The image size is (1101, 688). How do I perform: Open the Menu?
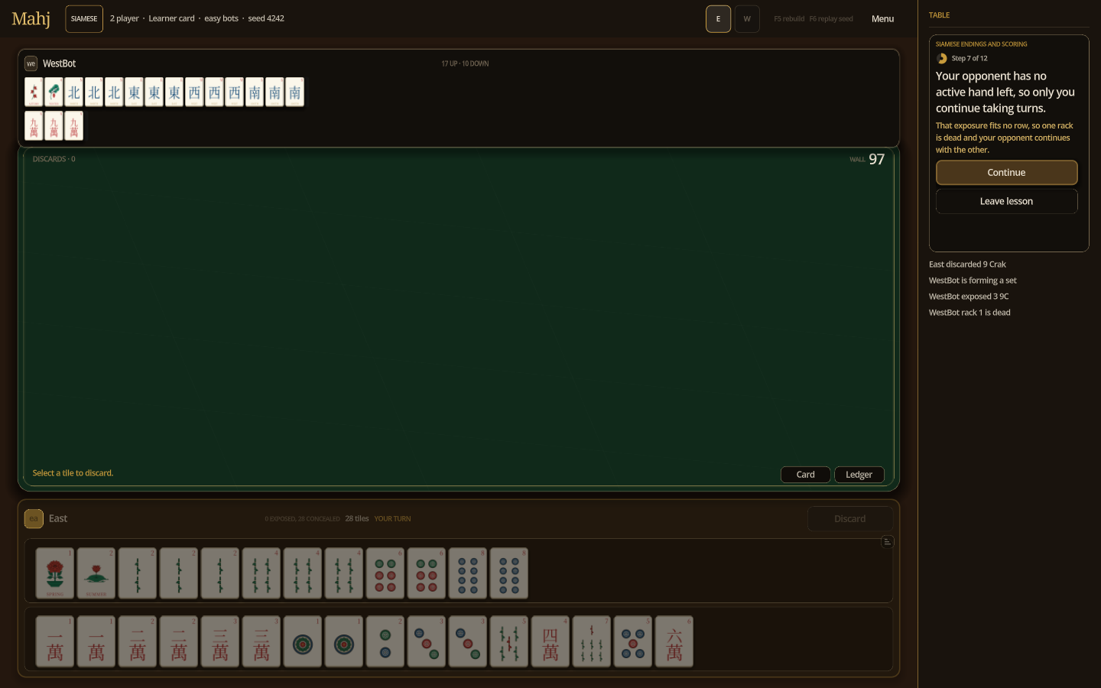coord(882,19)
